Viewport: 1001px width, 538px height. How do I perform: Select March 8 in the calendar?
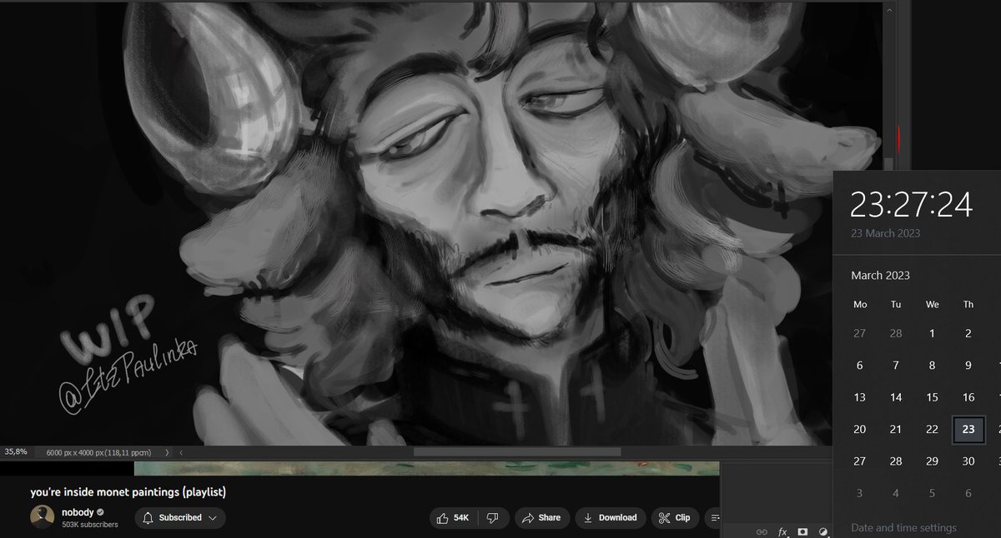(932, 366)
